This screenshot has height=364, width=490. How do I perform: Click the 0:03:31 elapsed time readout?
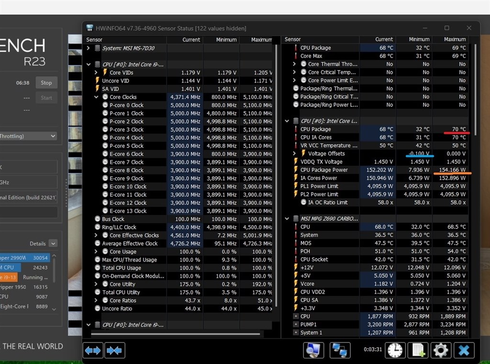coord(373,349)
